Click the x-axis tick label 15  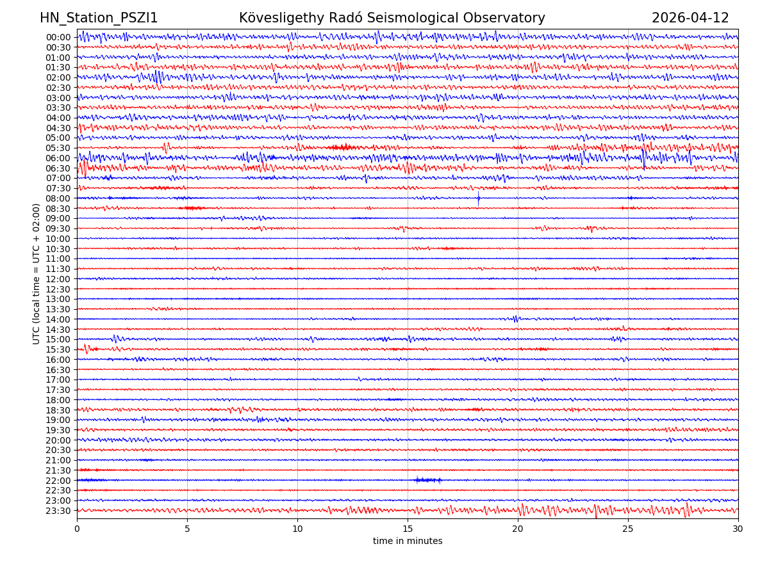tap(408, 529)
